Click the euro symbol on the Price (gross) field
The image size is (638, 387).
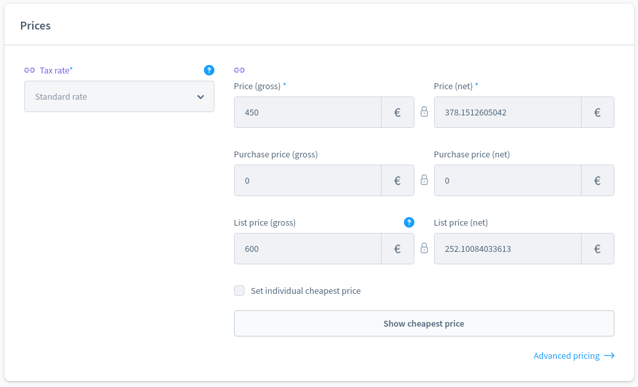(397, 112)
